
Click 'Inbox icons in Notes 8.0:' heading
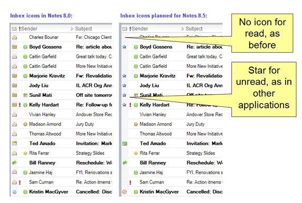pyautogui.click(x=41, y=16)
